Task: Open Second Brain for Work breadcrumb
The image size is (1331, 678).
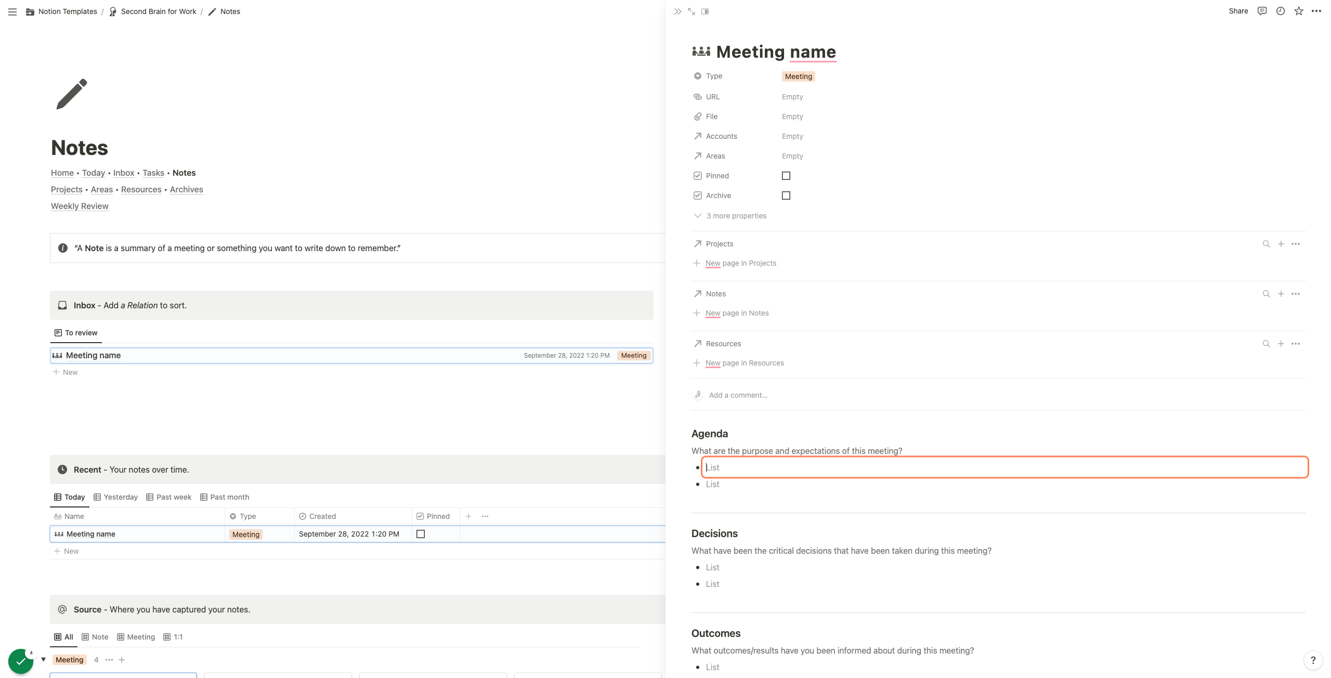Action: click(153, 11)
